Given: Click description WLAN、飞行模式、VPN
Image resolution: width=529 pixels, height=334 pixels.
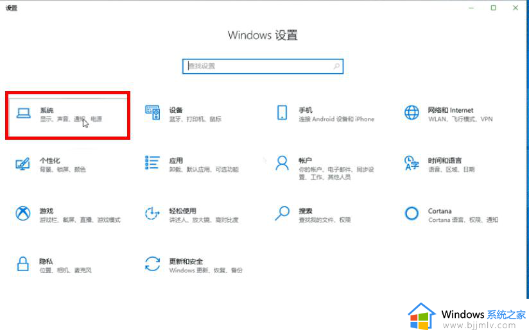Looking at the screenshot, I should pyautogui.click(x=460, y=119).
